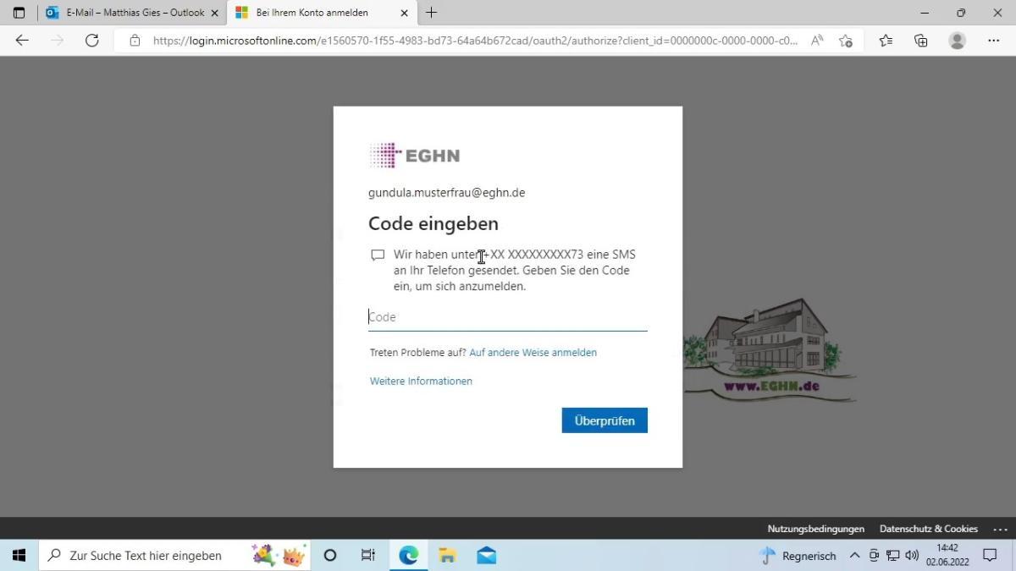View site information lock icon
The height and width of the screenshot is (571, 1016).
pyautogui.click(x=135, y=41)
